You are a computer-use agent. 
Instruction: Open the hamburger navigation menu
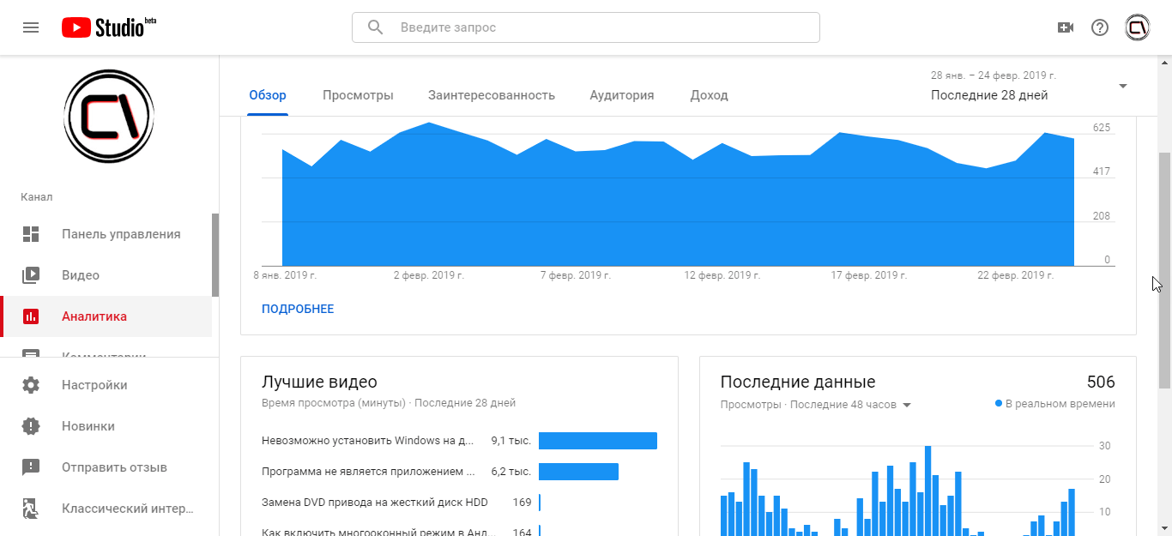[31, 27]
